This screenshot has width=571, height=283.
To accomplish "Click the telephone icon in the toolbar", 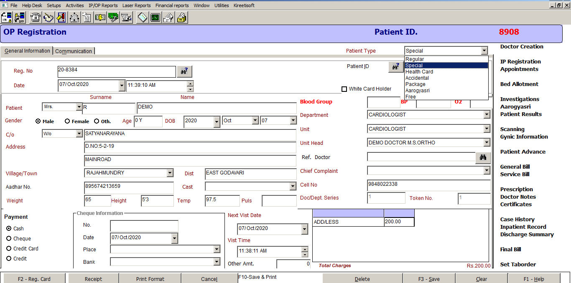I will (x=36, y=18).
